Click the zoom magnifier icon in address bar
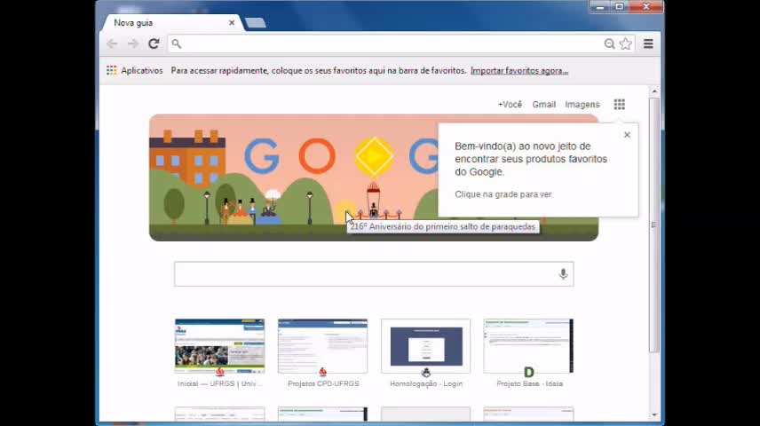Screen dimensions: 760x426 click(x=609, y=43)
